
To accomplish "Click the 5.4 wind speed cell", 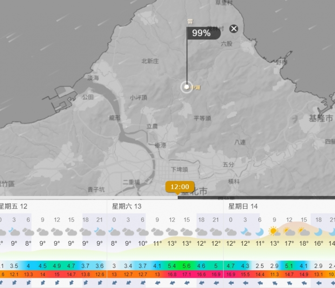I will (172, 266).
